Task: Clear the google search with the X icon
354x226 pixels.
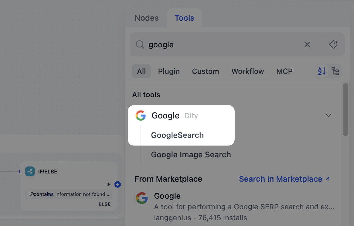Action: [x=307, y=44]
